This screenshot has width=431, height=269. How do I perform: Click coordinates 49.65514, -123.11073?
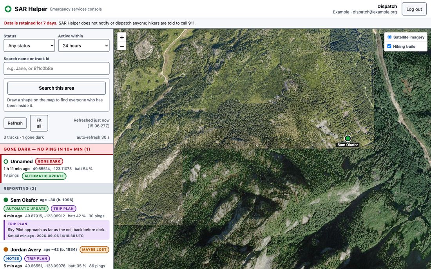[x=52, y=169]
